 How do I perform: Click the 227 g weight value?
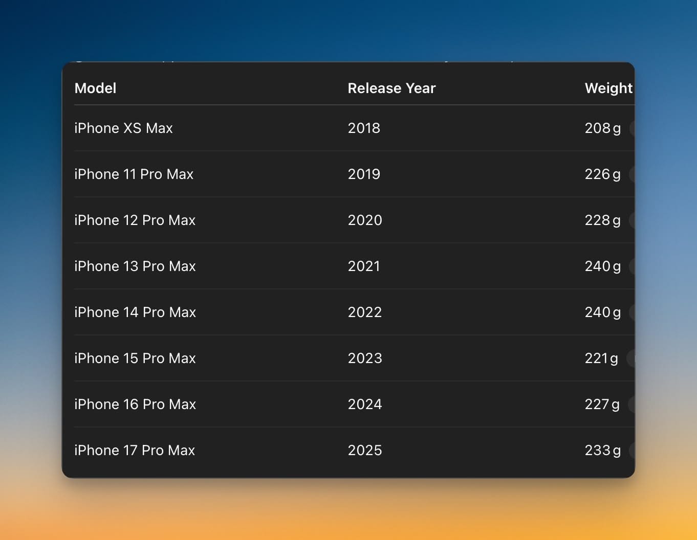click(602, 404)
